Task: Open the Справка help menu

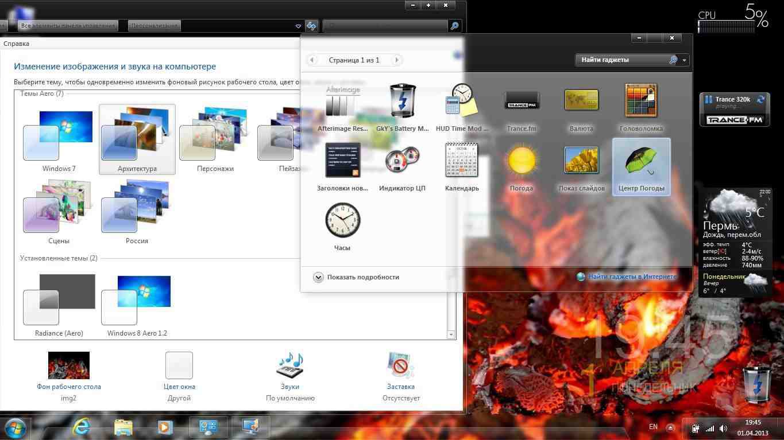Action: [16, 44]
